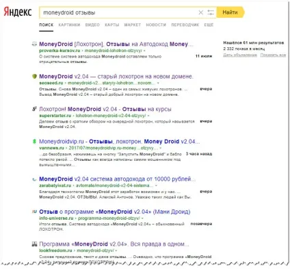Screen dimensions: 290x269
Task: Click the lookfreedom.ru domain link
Action: (x=55, y=251)
